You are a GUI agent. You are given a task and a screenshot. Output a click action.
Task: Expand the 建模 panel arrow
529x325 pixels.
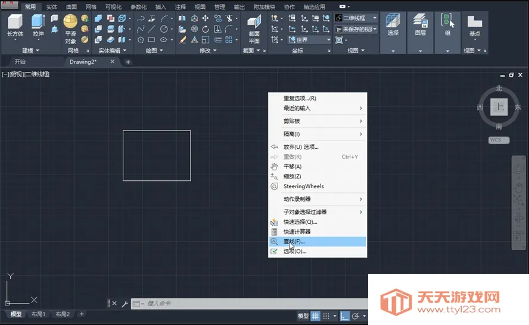coord(38,51)
